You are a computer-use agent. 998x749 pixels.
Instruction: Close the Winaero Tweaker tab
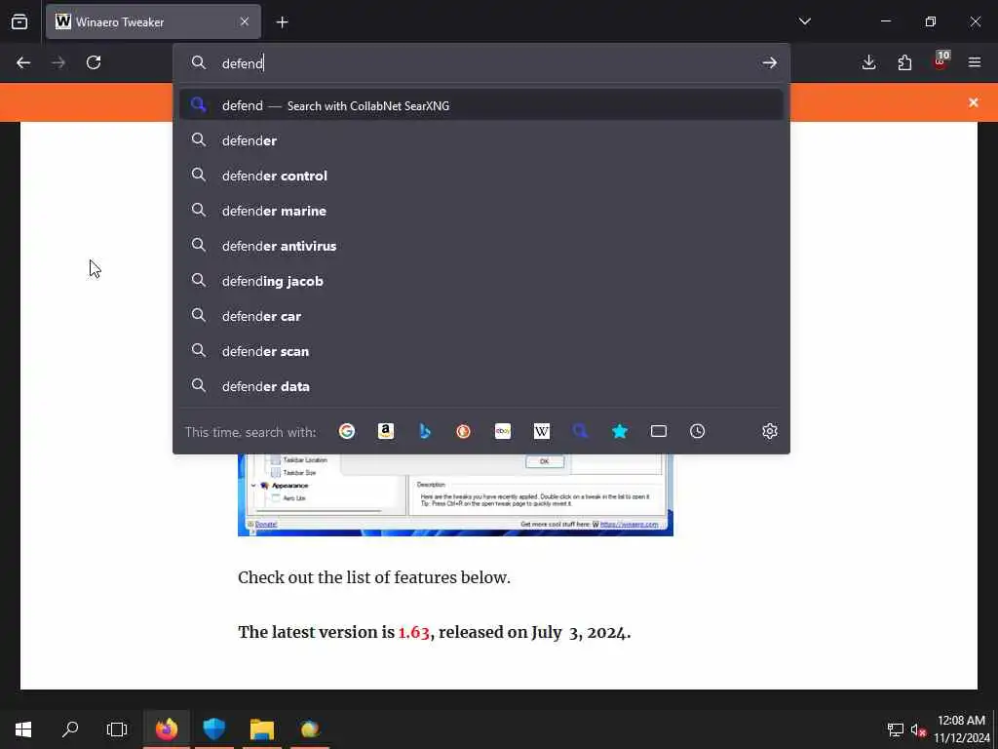click(245, 21)
